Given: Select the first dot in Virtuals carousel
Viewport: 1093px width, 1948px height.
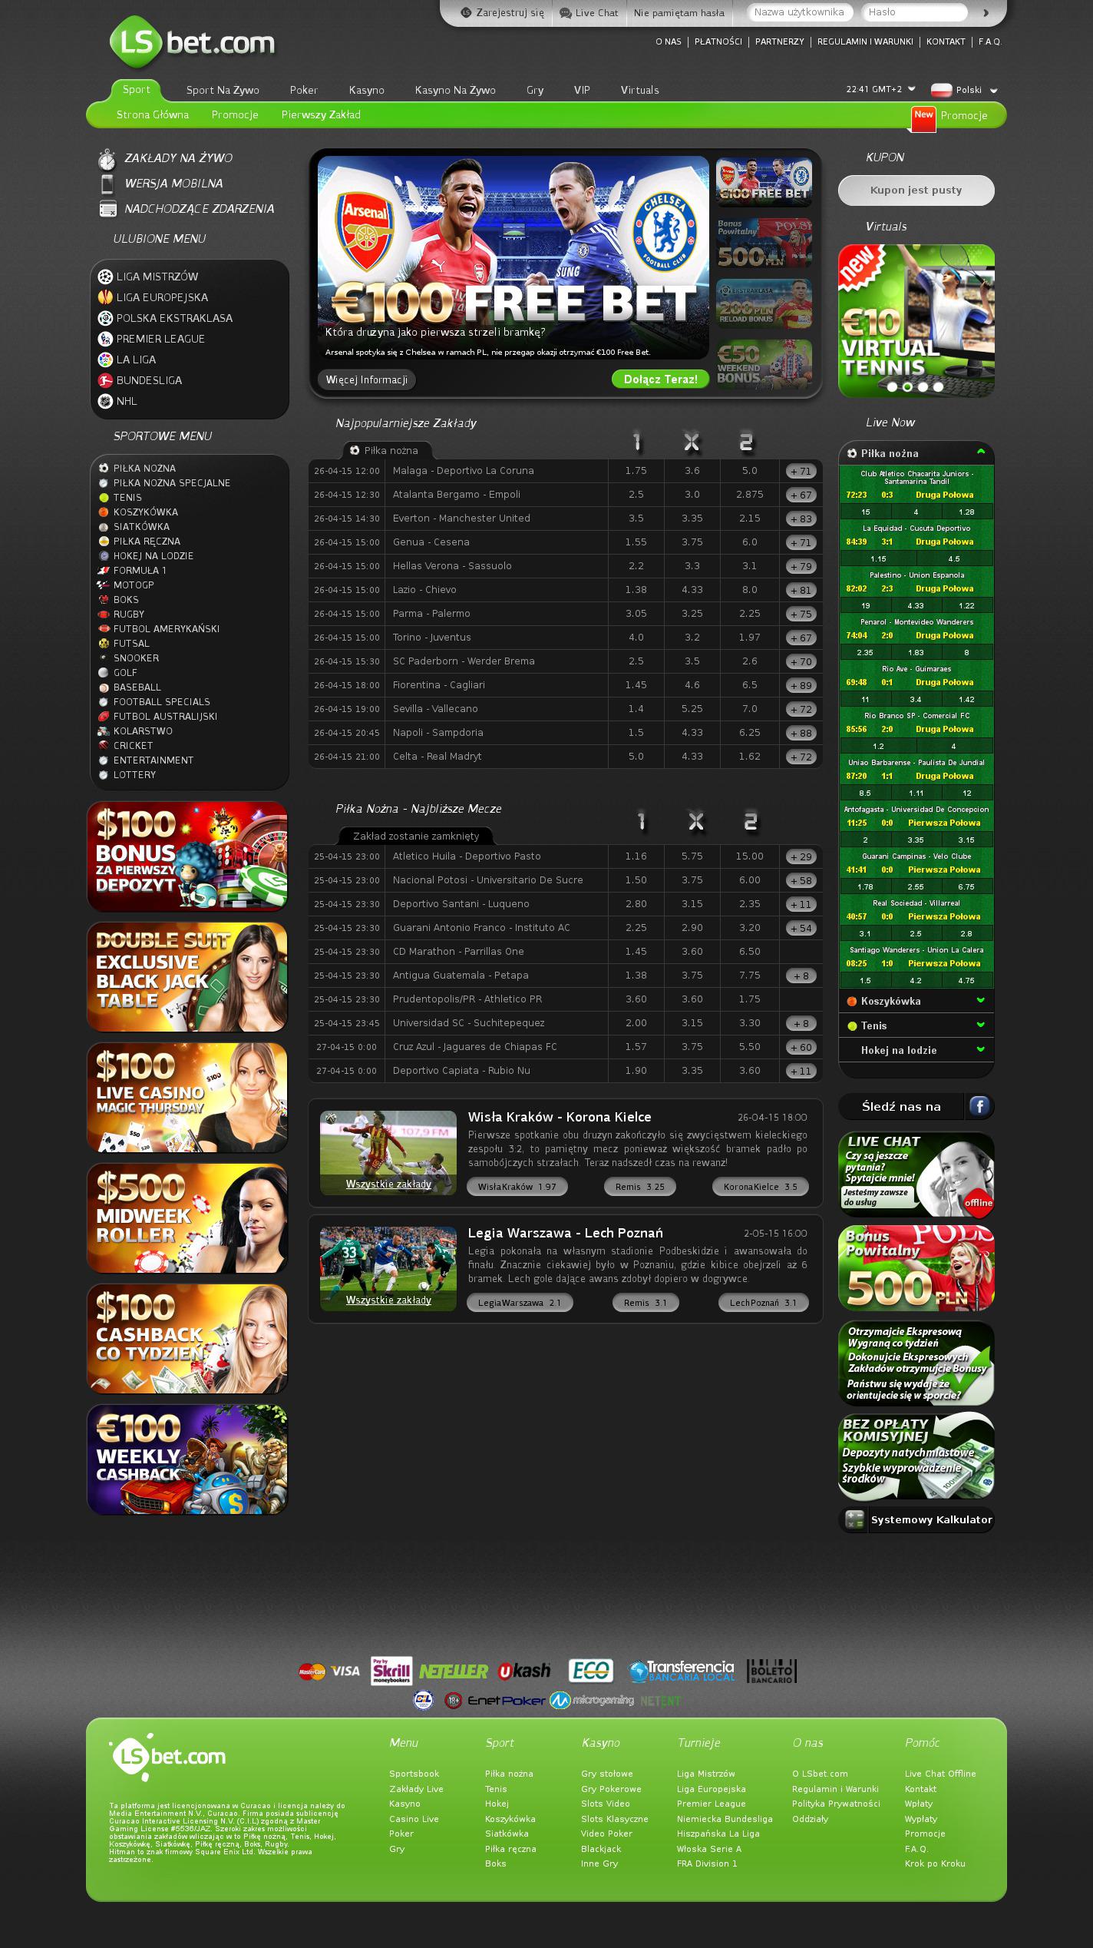Looking at the screenshot, I should tap(892, 387).
